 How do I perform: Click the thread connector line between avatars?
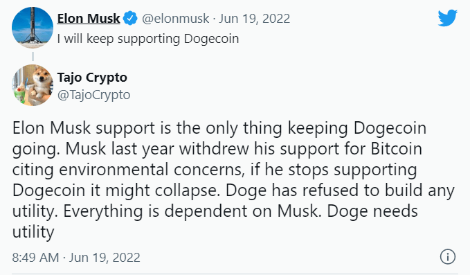(33, 56)
